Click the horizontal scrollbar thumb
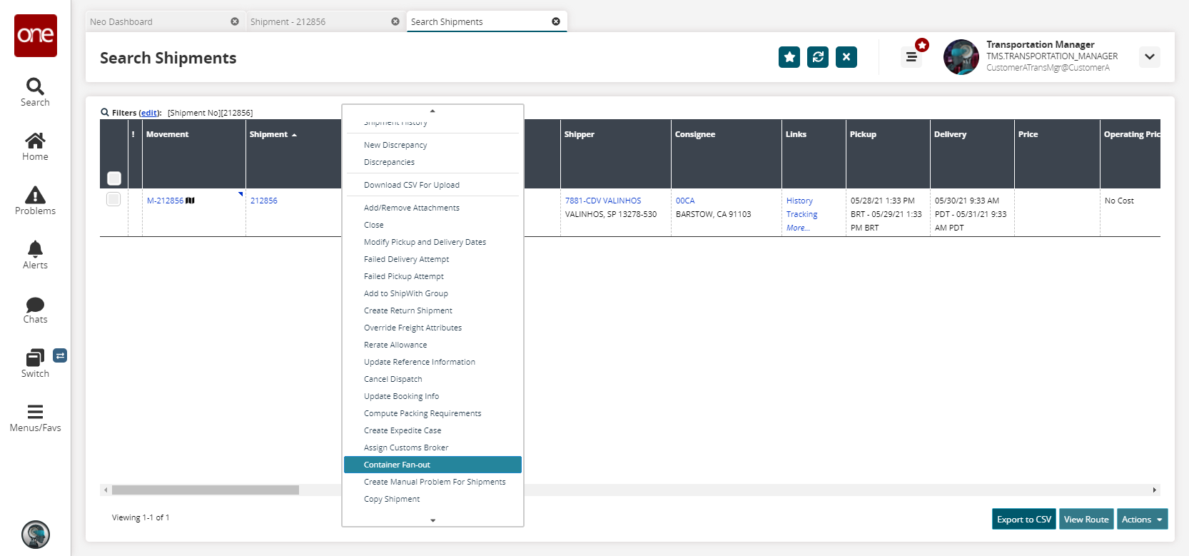 (205, 490)
